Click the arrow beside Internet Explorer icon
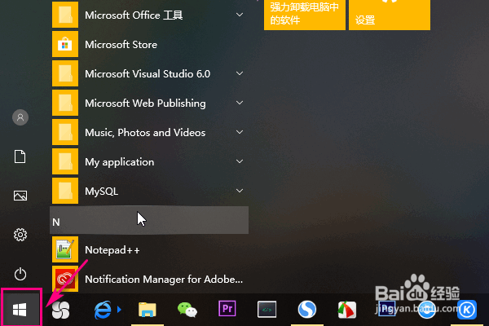The height and width of the screenshot is (326, 489). coord(119,310)
